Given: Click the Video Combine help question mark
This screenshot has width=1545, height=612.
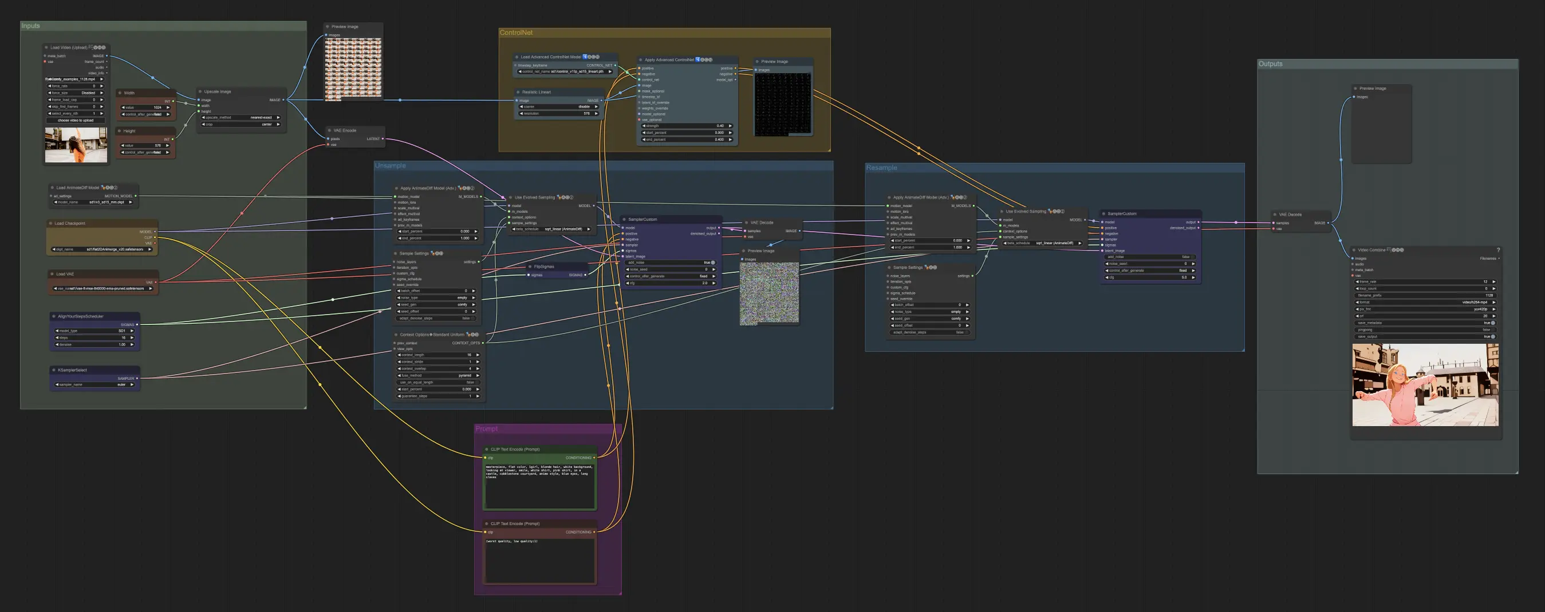Looking at the screenshot, I should pyautogui.click(x=1498, y=250).
